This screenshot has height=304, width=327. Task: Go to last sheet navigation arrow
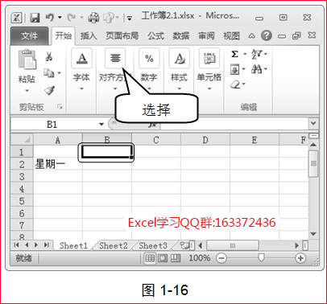[47, 245]
